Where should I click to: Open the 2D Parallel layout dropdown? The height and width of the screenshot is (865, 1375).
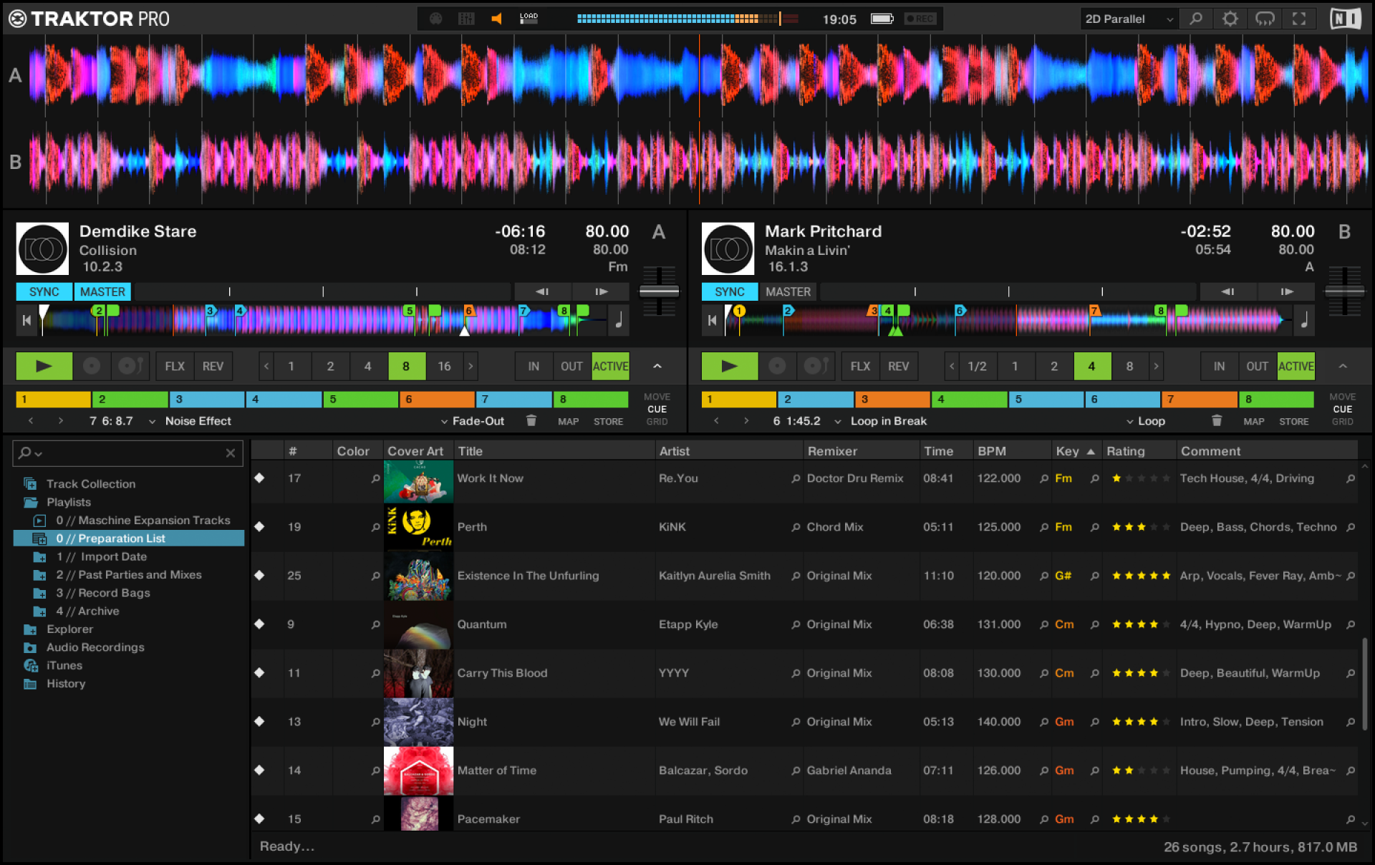[1128, 19]
